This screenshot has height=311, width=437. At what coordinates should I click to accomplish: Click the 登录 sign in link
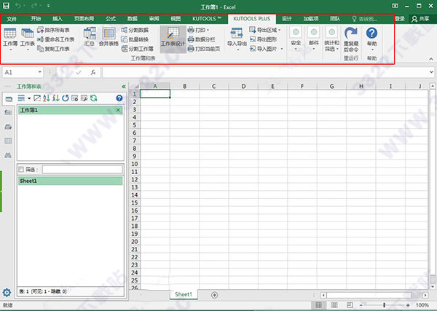(x=400, y=19)
